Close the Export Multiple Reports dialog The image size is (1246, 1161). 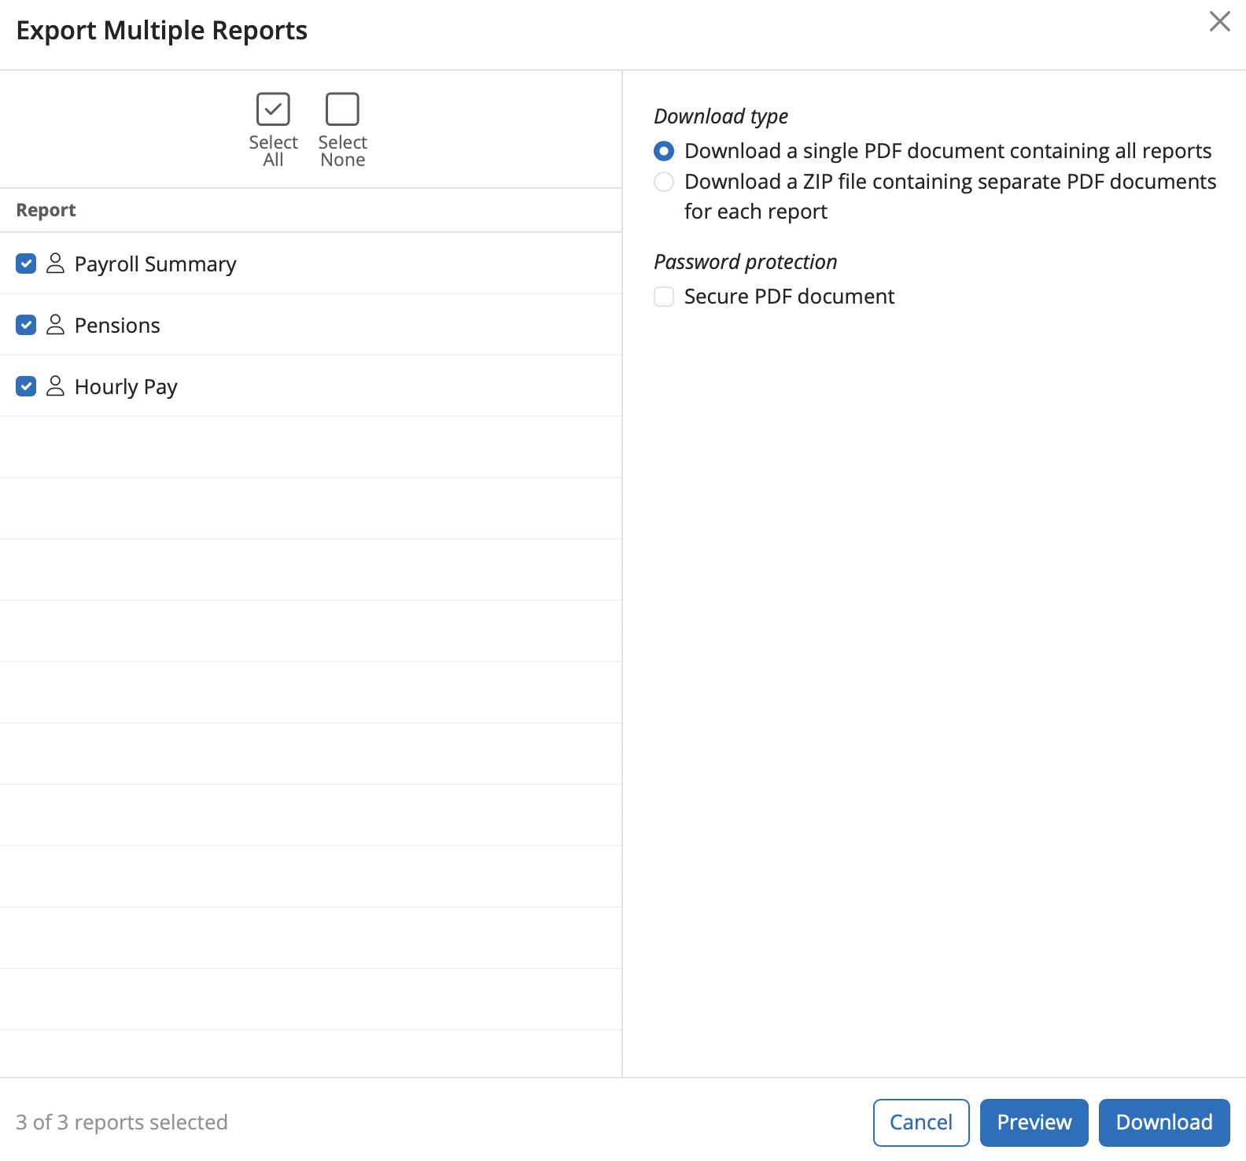tap(1219, 21)
